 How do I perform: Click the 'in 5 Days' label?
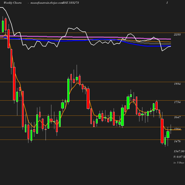(x=179, y=163)
